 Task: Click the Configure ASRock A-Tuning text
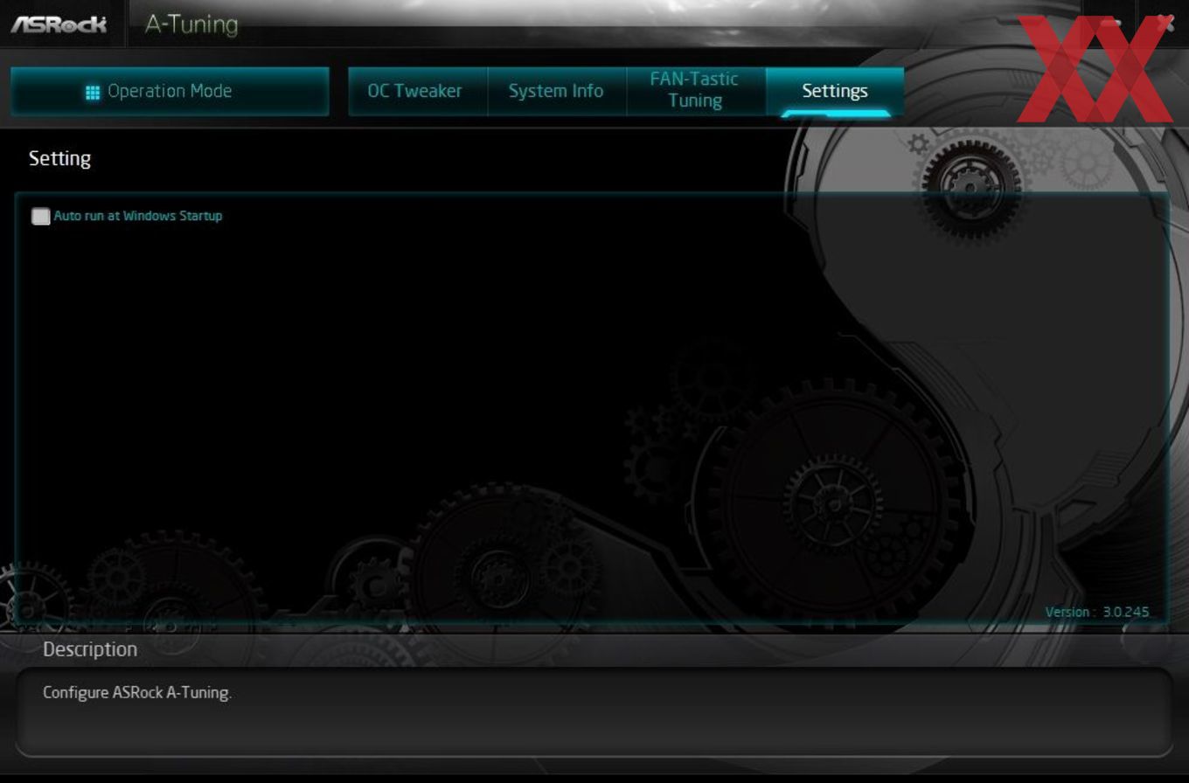[137, 693]
